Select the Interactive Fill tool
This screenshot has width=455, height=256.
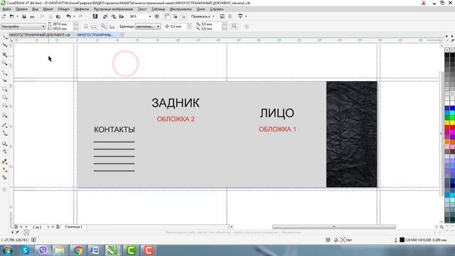(x=4, y=169)
